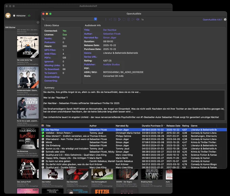Open the Glashaus Kollateralschaden cover in Audiobookshelf
Screen dimensions: 230x196
tap(28, 77)
